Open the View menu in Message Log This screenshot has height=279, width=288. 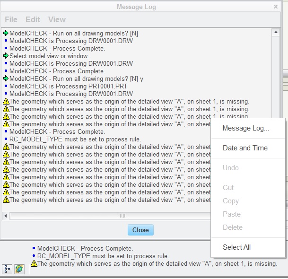[57, 19]
